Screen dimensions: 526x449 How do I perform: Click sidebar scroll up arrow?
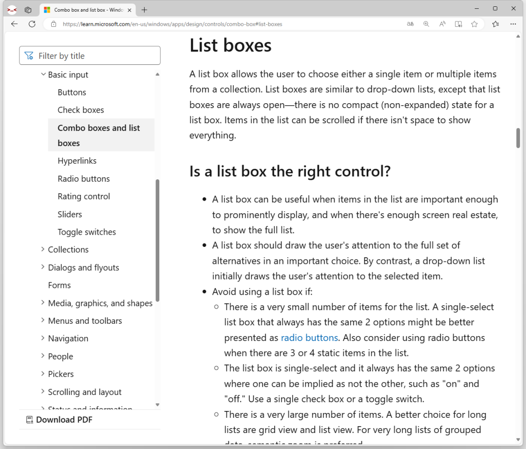point(157,75)
